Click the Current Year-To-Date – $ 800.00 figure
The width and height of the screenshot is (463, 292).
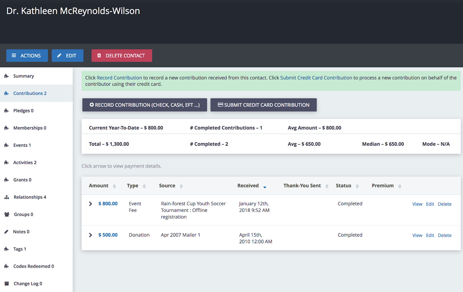(126, 128)
